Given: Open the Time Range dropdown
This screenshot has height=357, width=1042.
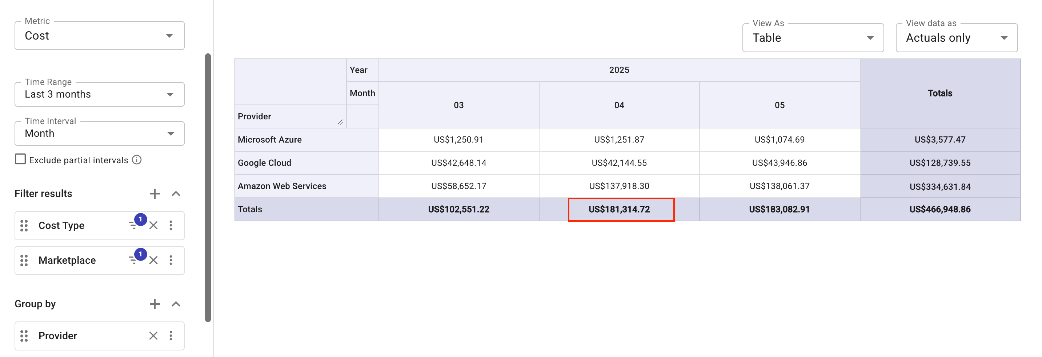Looking at the screenshot, I should [100, 94].
